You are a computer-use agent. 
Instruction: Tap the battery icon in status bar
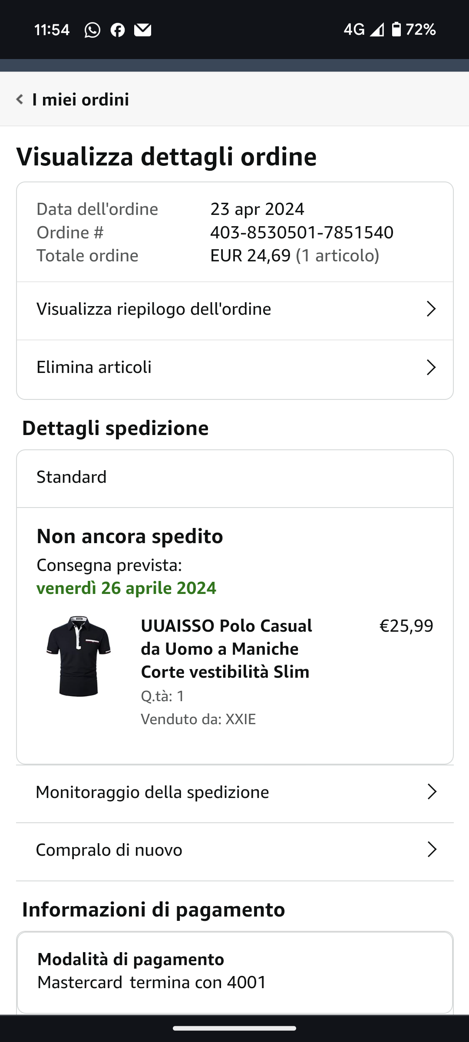click(x=396, y=30)
